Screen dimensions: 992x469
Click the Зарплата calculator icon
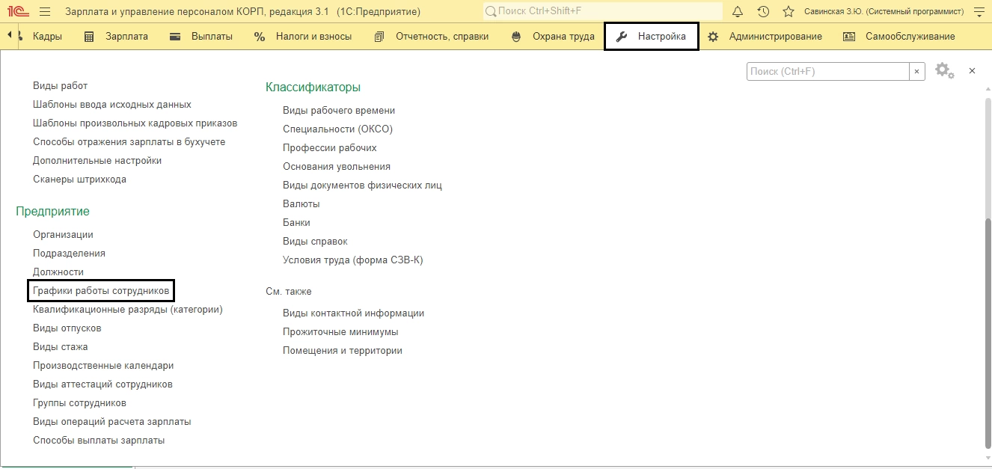coord(90,37)
